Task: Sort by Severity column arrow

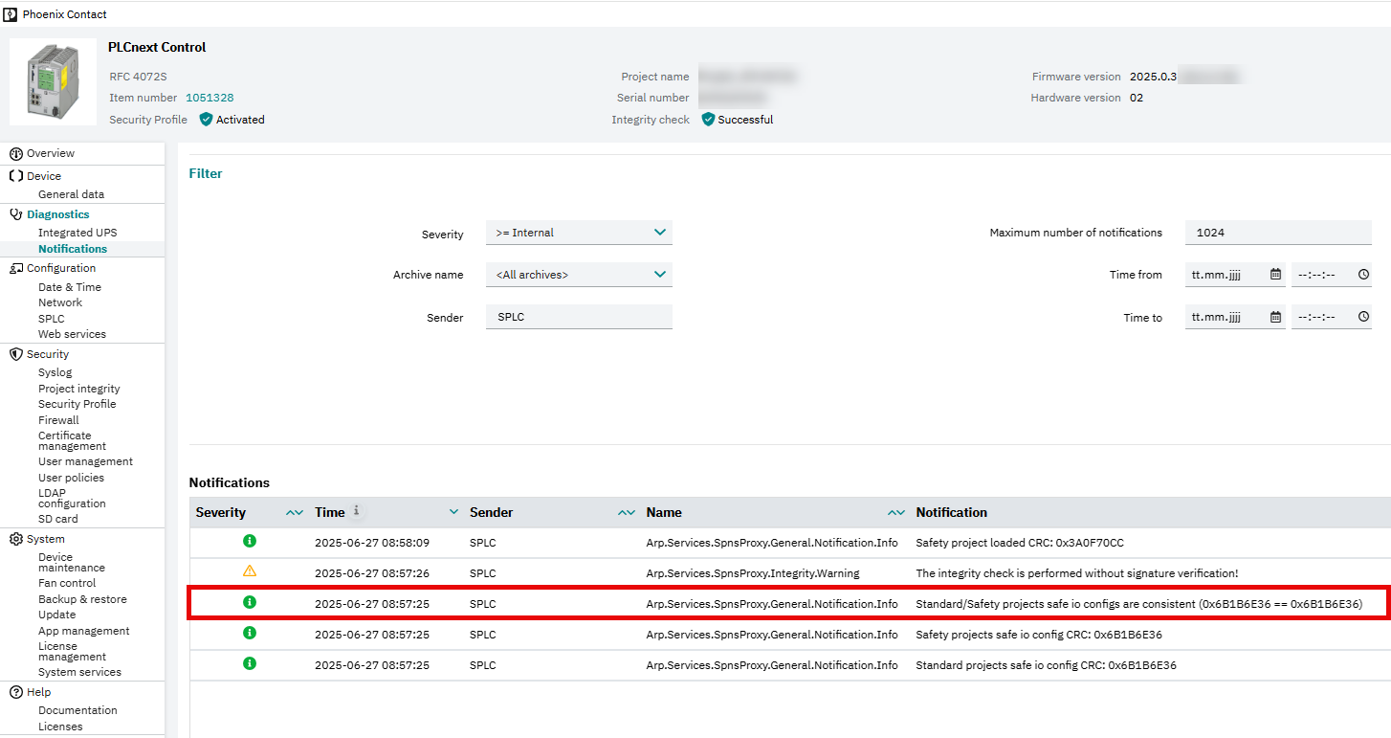Action: [x=295, y=513]
